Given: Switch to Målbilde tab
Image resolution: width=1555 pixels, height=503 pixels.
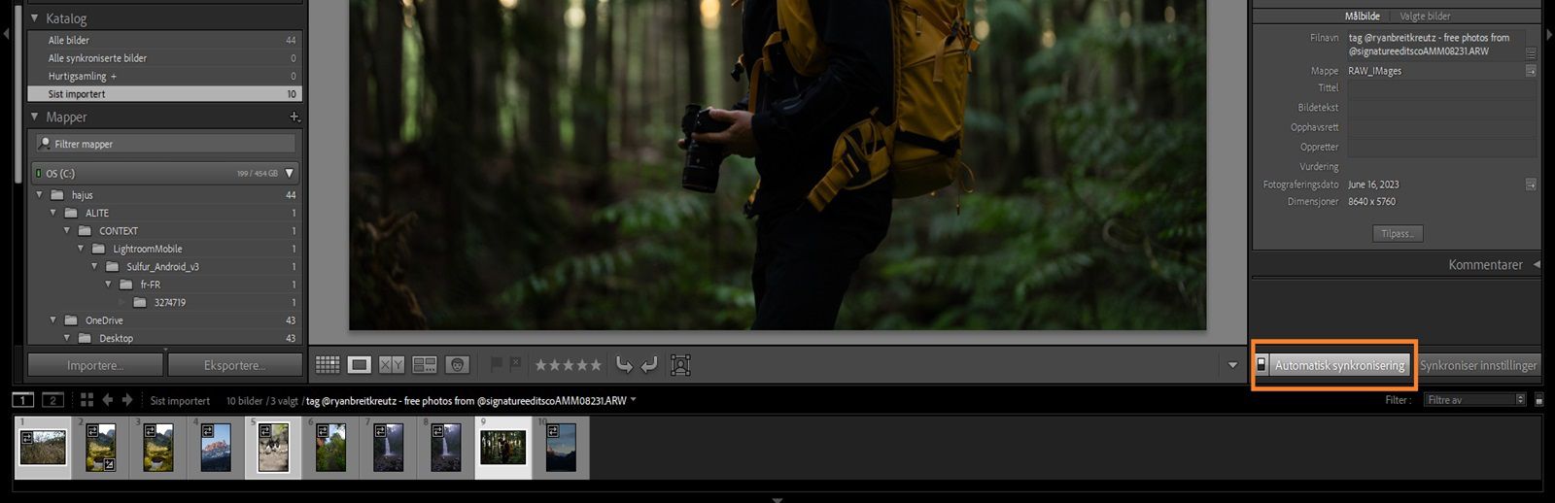Looking at the screenshot, I should pos(1362,17).
